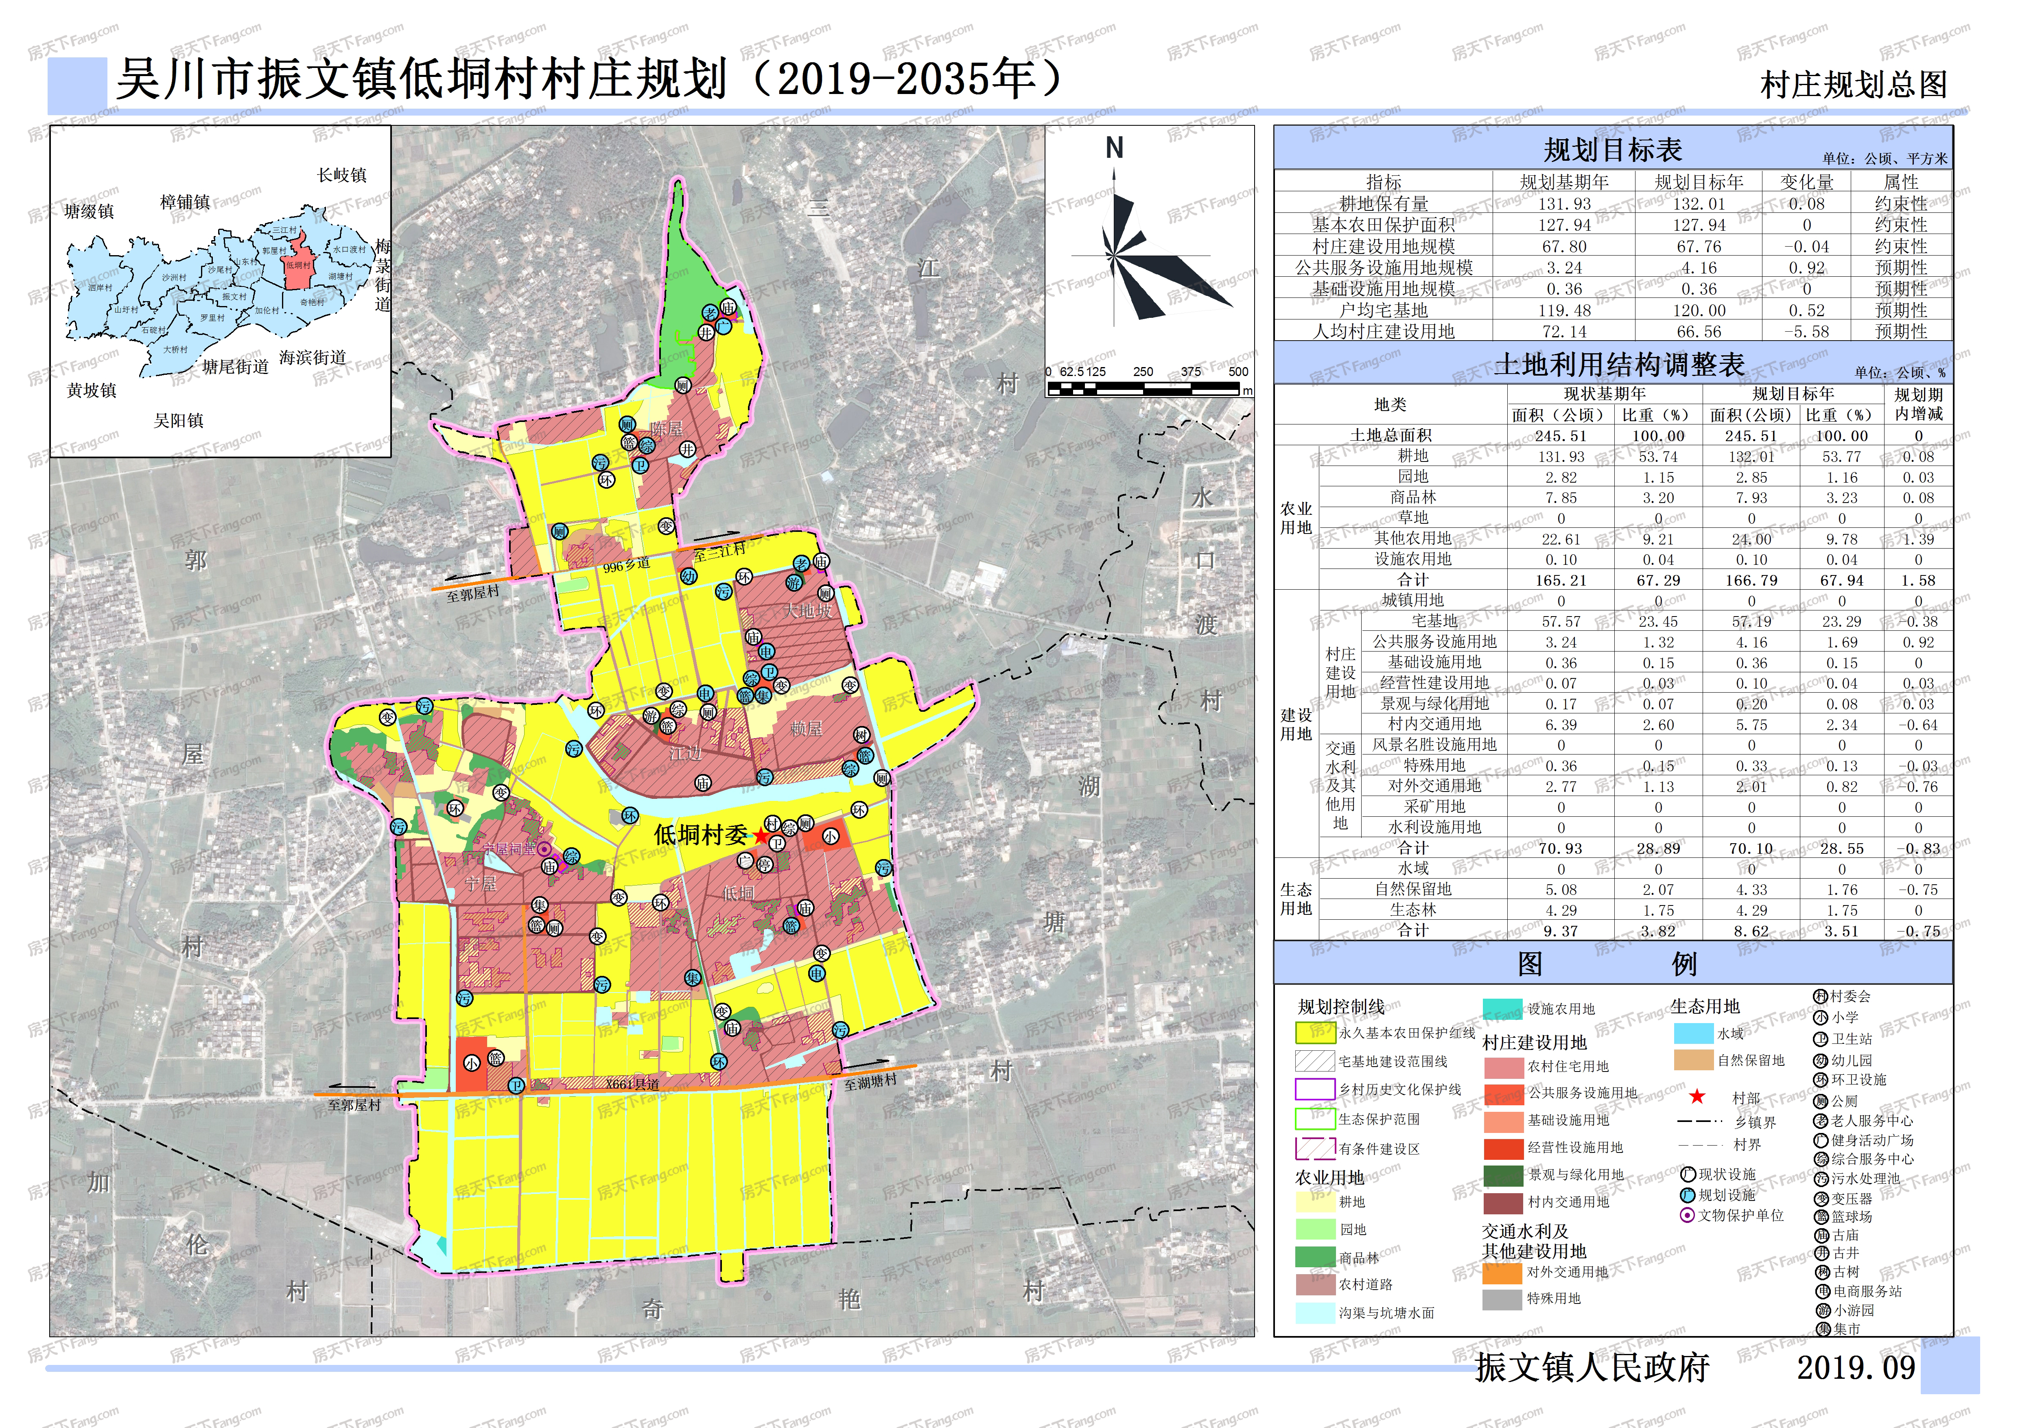The width and height of the screenshot is (2018, 1428).
Task: Click the 耕地保有量 row label
Action: click(1383, 204)
